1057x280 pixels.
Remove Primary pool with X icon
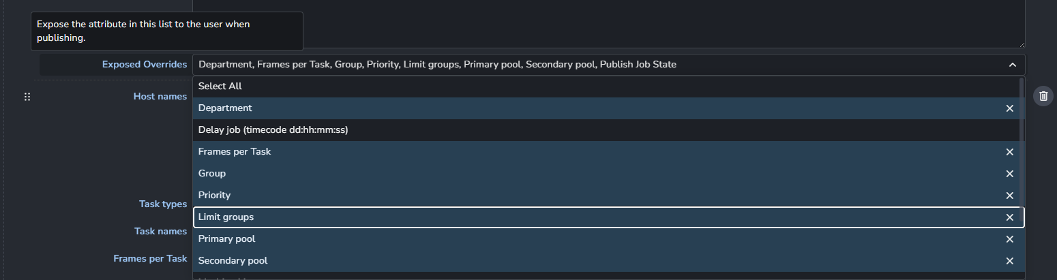tap(1010, 239)
